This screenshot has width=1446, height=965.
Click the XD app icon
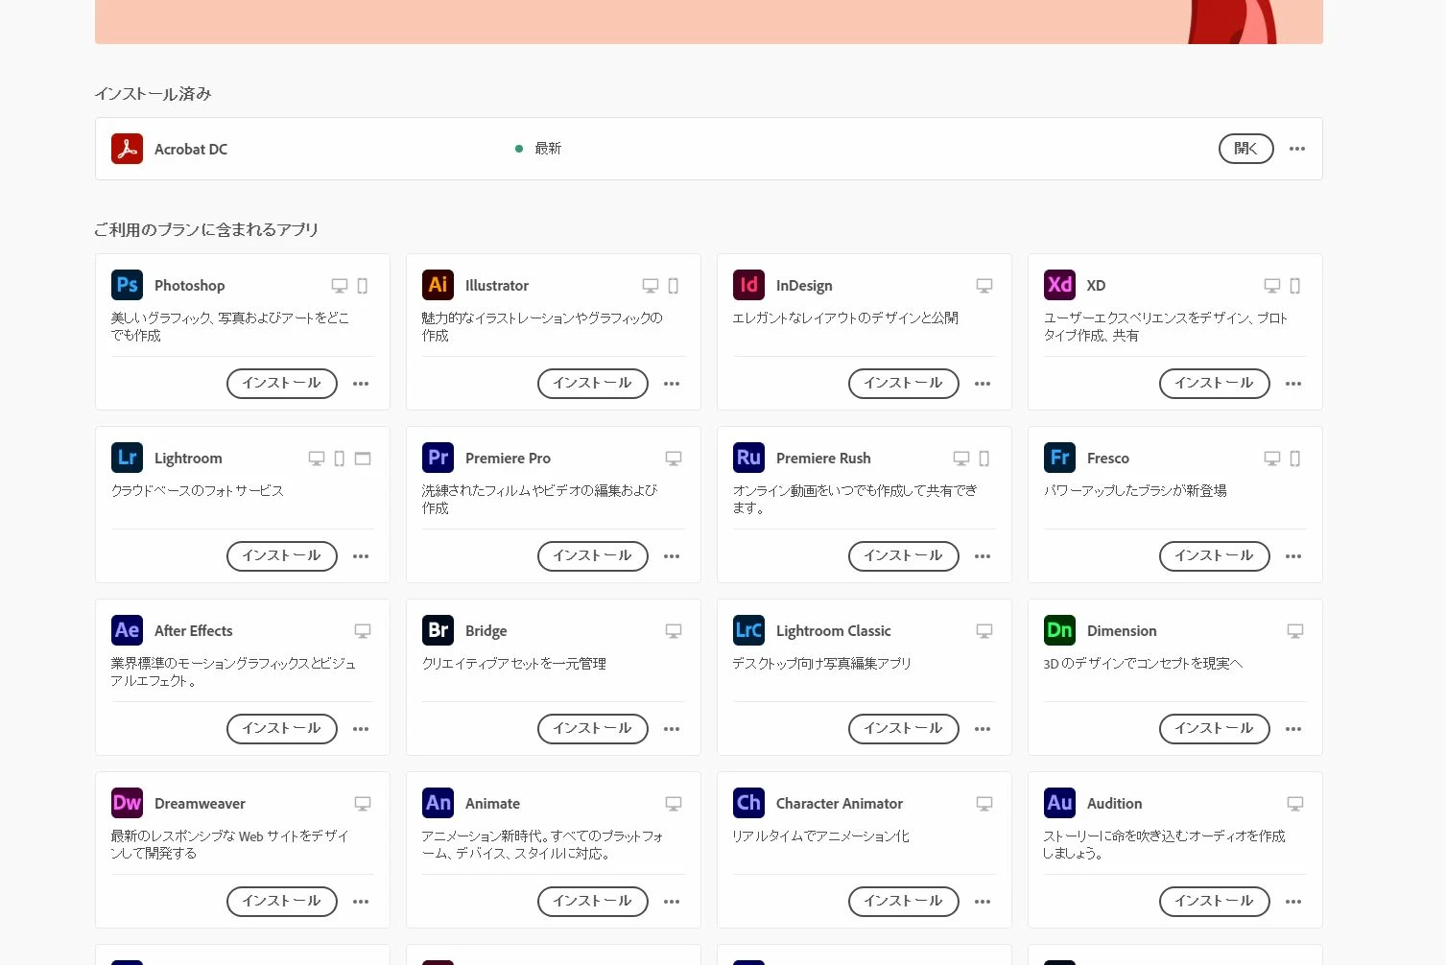tap(1059, 285)
